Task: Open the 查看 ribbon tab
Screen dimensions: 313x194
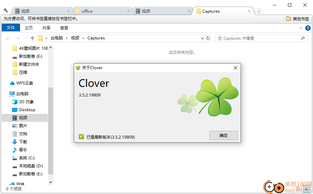Action: (64, 28)
